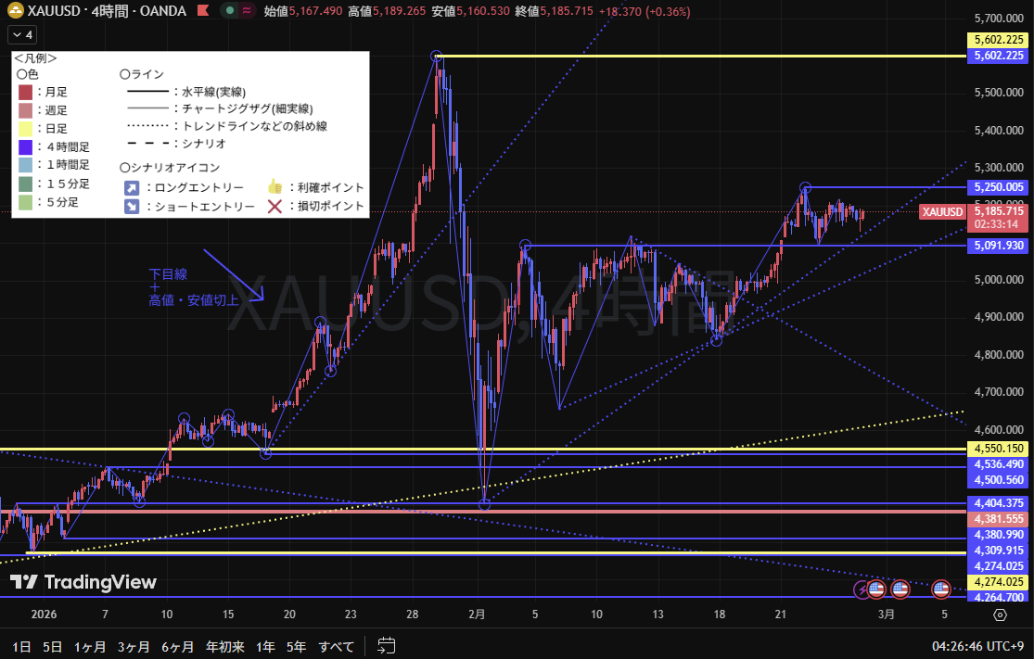Select the 3ヶ月 time range
Viewport: 1034px width, 659px height.
tap(134, 646)
